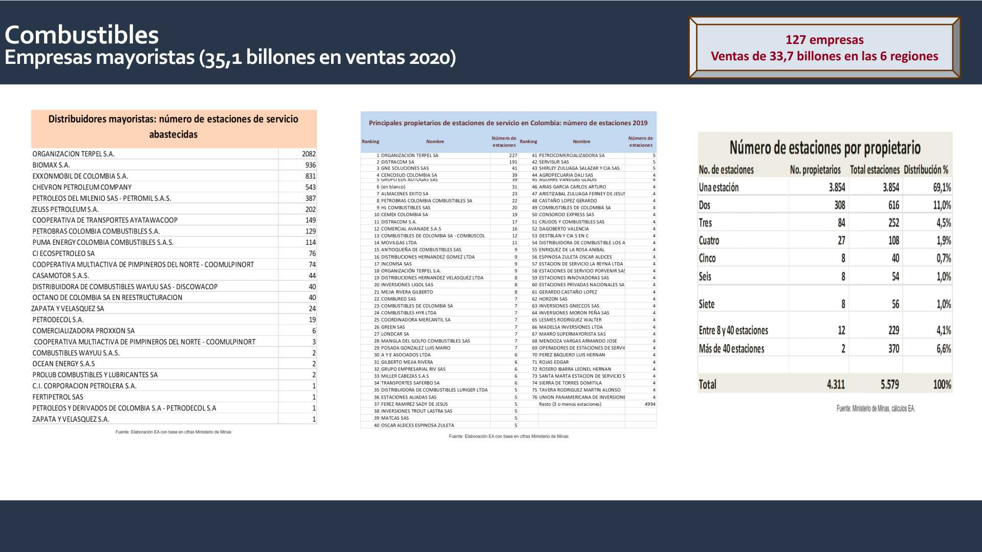Click 'CI ECOSPETROLEO SA' row
This screenshot has width=982, height=552.
tap(174, 254)
